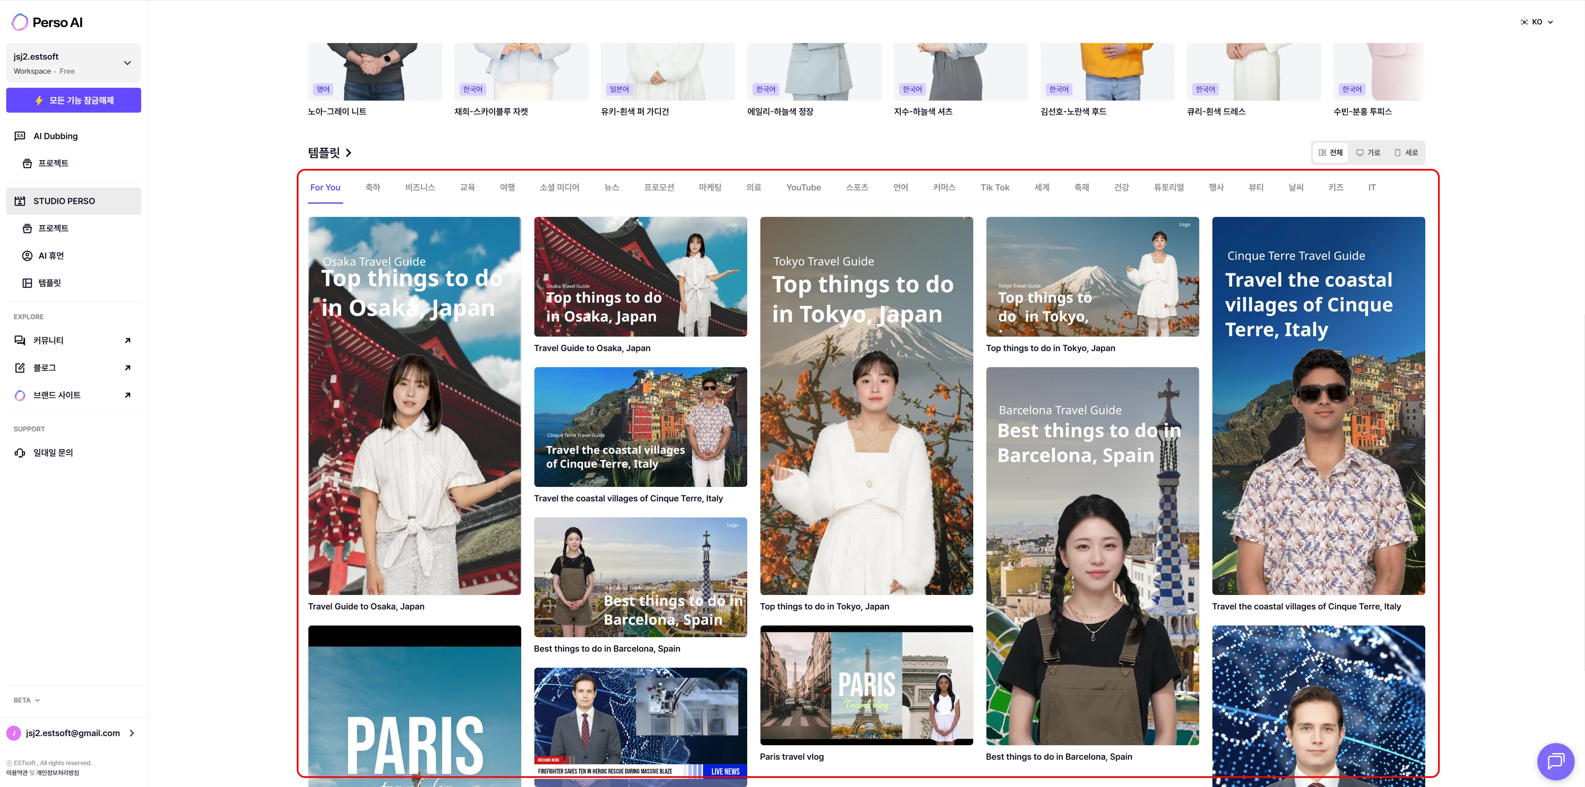Screen dimensions: 1585x787
Task: Open 템플릿 in the sidebar
Action: [49, 283]
